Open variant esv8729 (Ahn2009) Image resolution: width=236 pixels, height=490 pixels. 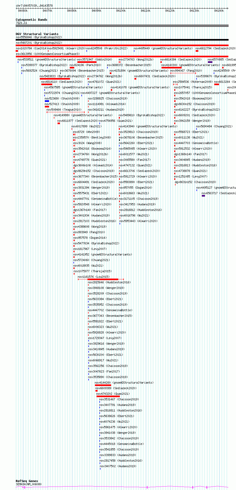point(86,132)
